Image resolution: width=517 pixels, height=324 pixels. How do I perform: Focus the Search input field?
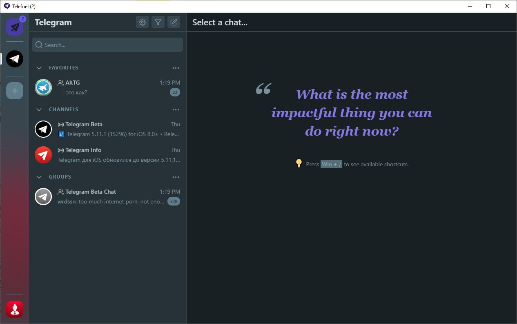[x=107, y=45]
